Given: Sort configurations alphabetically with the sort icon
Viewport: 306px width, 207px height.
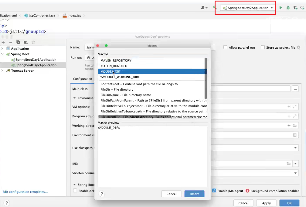Looking at the screenshot, I should pyautogui.click(x=33, y=42).
